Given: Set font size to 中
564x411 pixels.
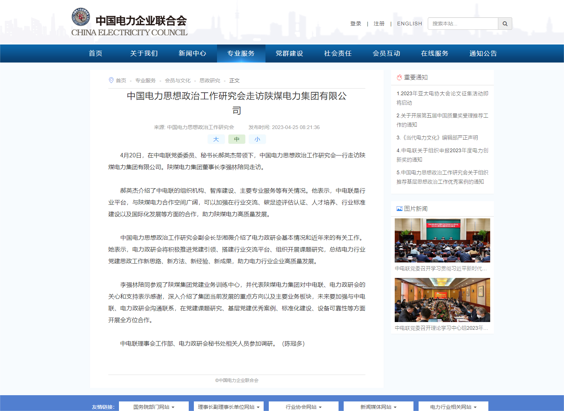Looking at the screenshot, I should click(x=236, y=139).
